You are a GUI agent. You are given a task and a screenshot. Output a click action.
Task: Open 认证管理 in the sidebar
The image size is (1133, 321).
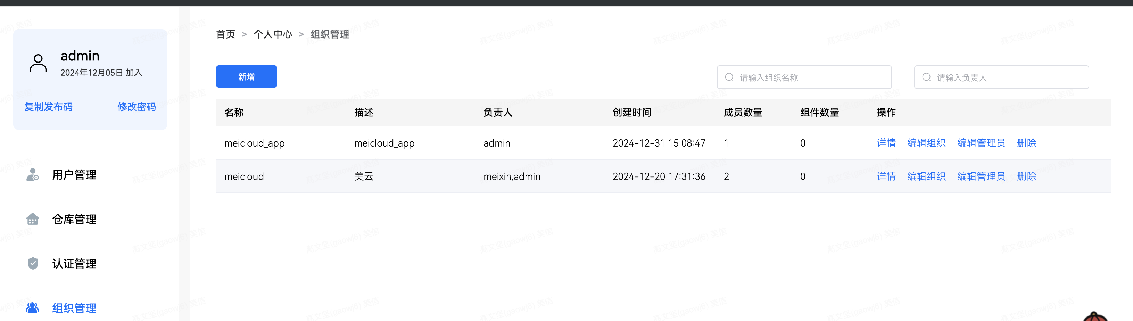pyautogui.click(x=74, y=264)
